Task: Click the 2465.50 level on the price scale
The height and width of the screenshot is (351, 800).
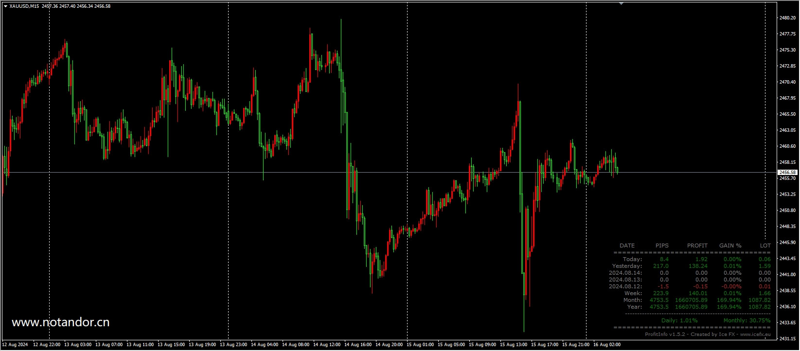Action: pyautogui.click(x=787, y=114)
